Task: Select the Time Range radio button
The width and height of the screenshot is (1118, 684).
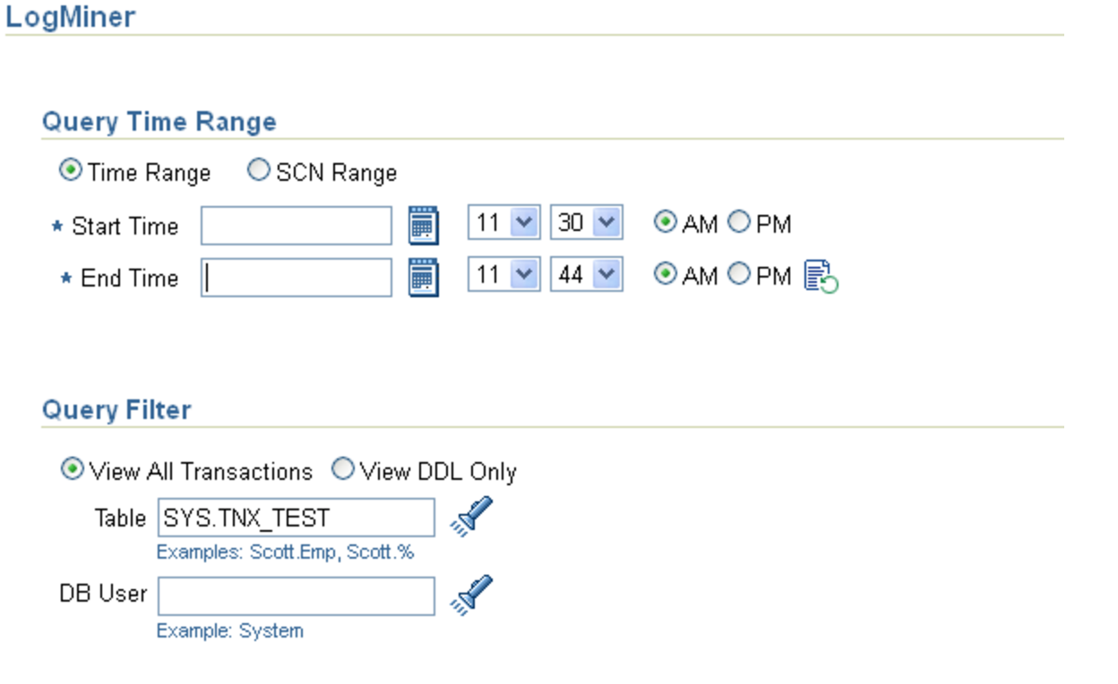Action: pos(70,170)
